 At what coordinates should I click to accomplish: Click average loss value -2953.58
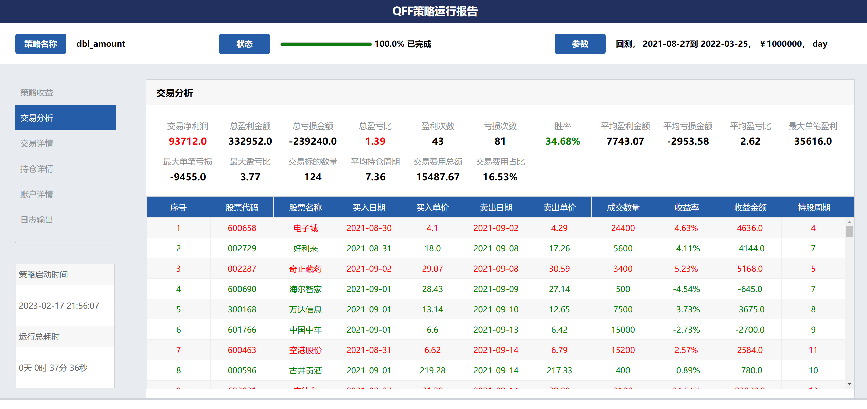coord(688,141)
